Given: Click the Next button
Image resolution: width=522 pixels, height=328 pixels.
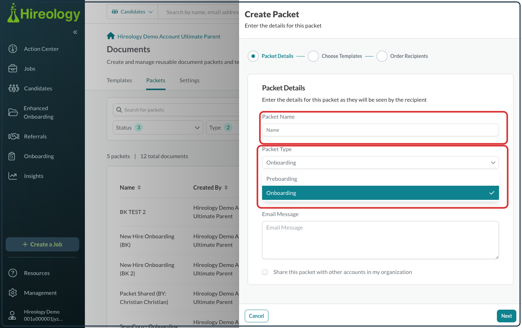Looking at the screenshot, I should [x=506, y=316].
